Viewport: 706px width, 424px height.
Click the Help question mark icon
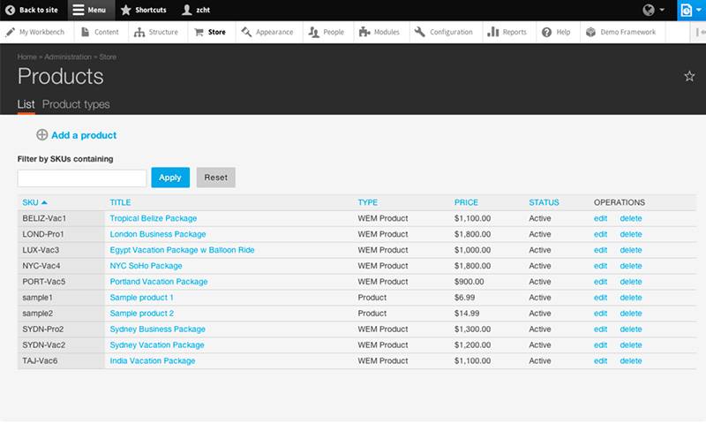coord(546,32)
